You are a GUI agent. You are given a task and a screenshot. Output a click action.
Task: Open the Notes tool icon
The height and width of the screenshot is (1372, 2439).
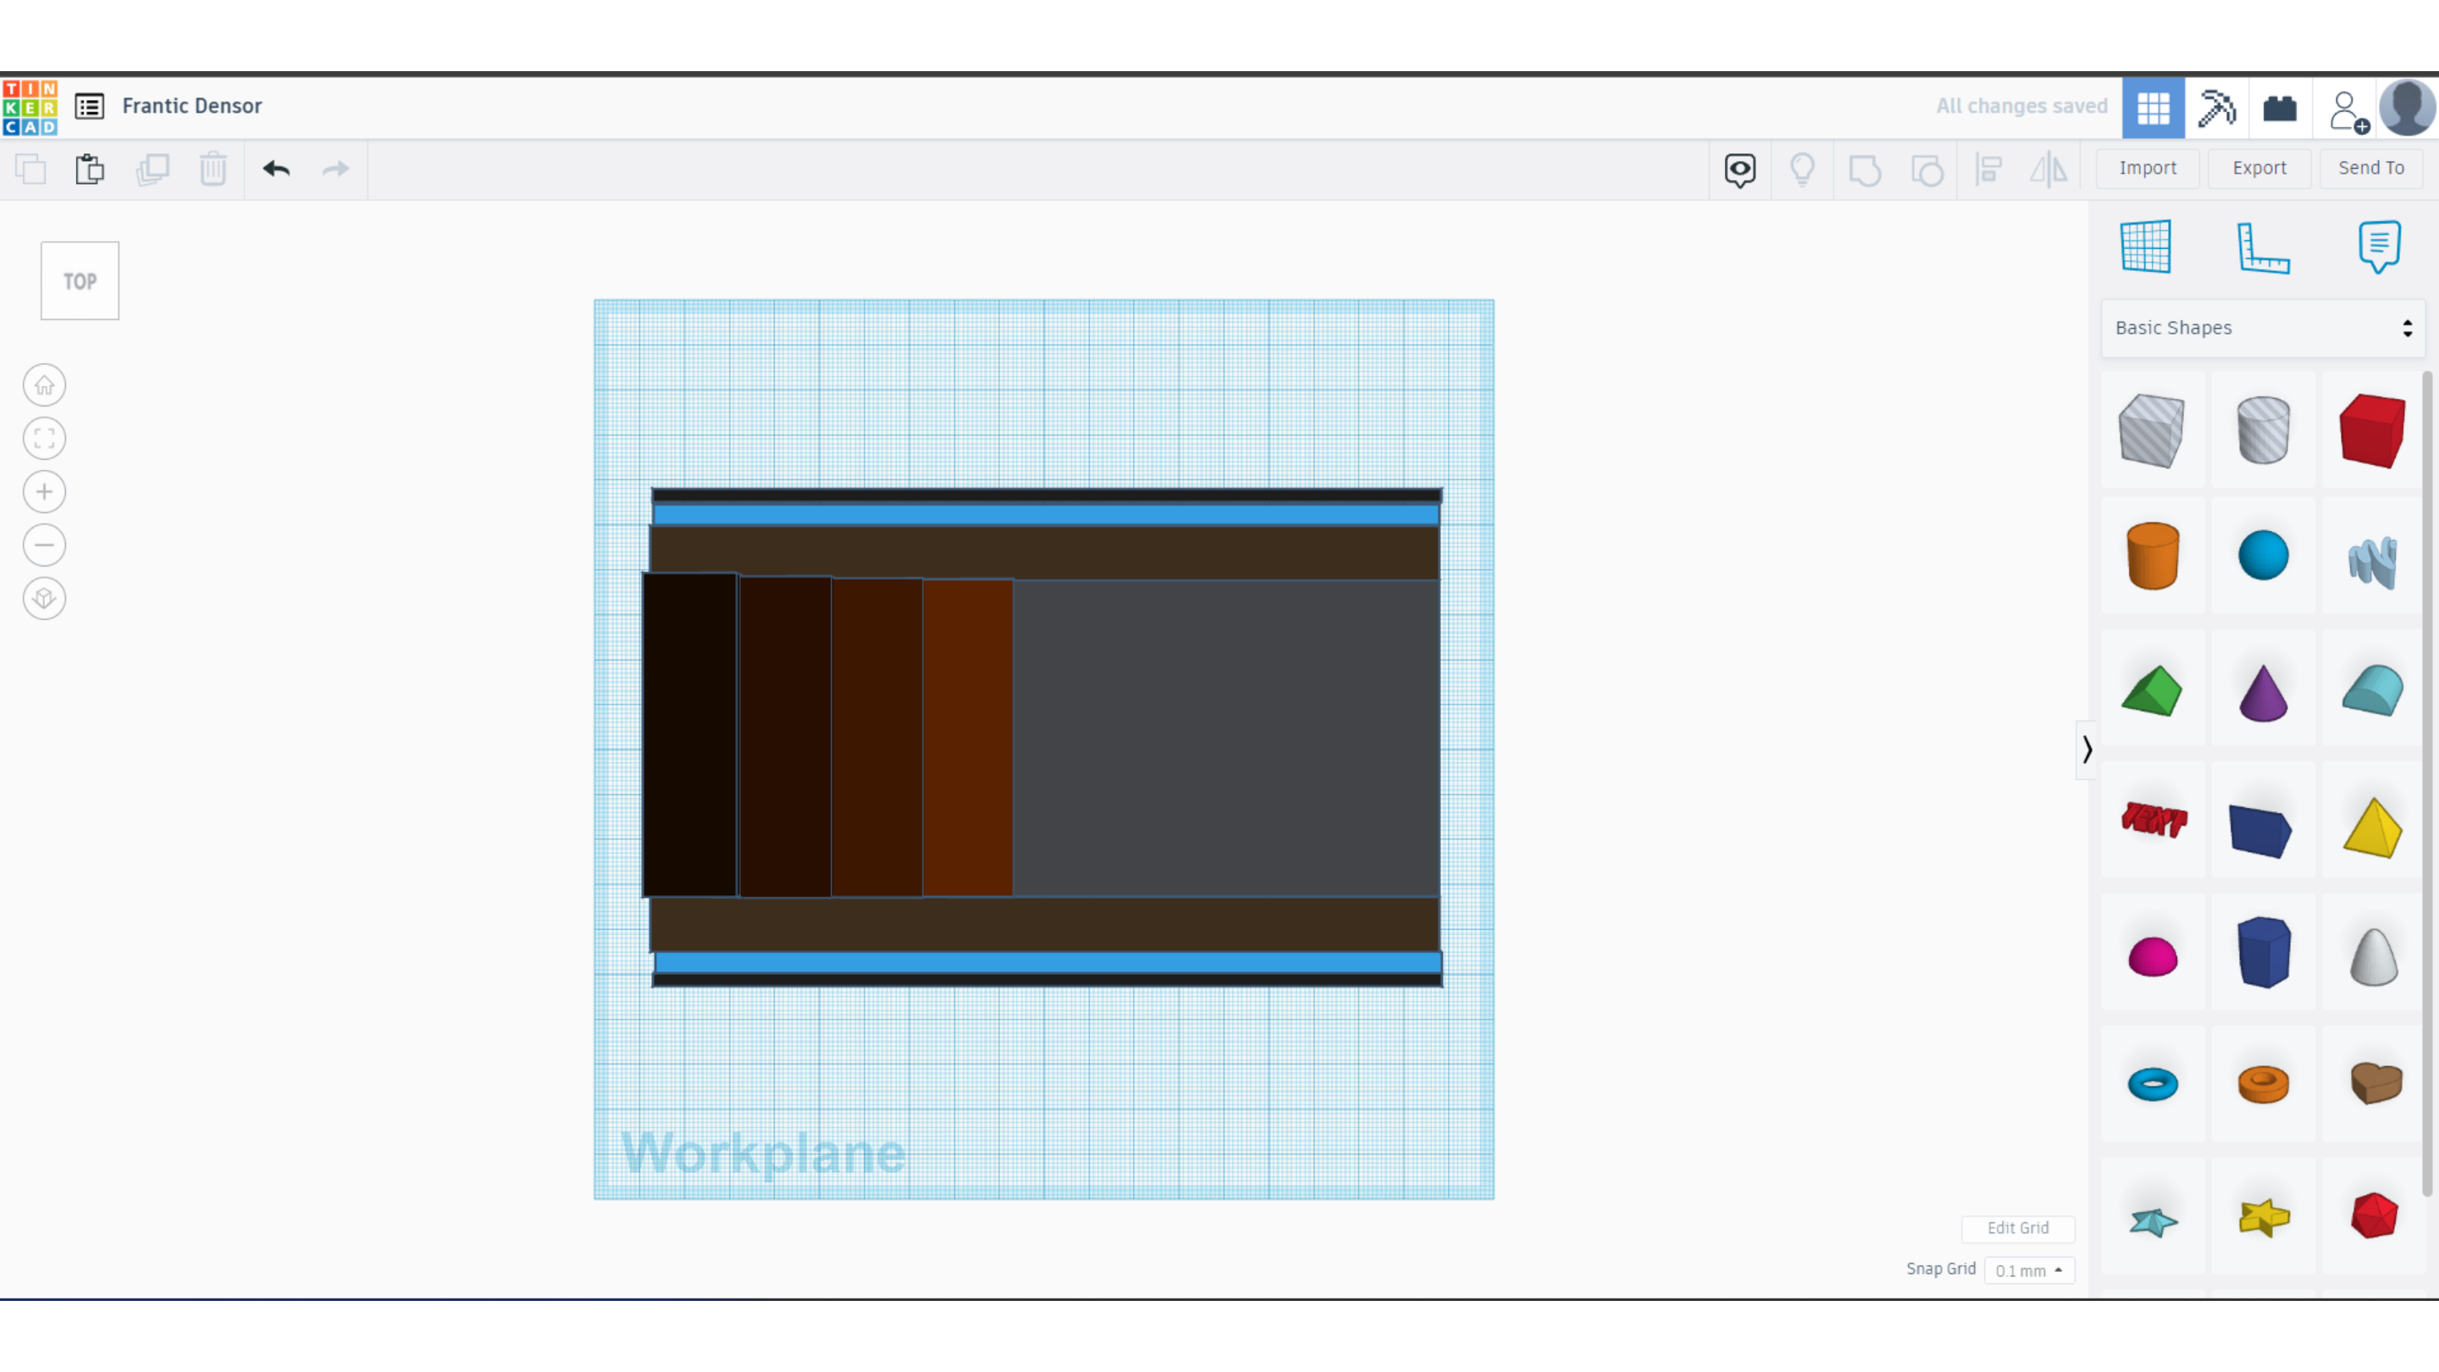pyautogui.click(x=2378, y=246)
